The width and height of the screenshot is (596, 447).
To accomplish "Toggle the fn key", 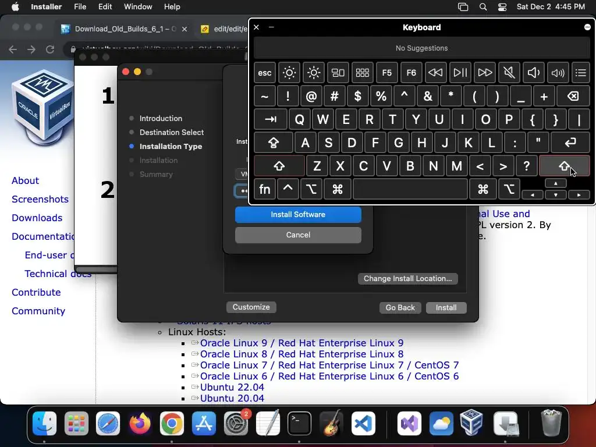I will click(x=265, y=189).
